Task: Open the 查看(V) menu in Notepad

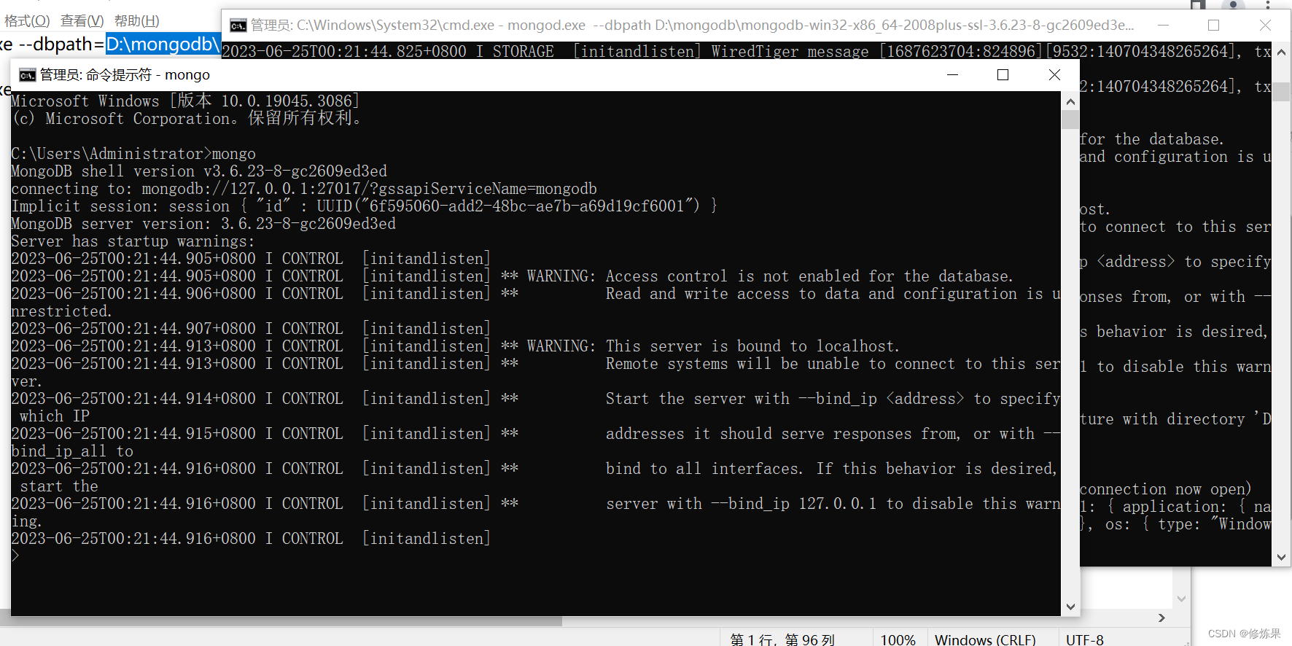Action: 82,21
